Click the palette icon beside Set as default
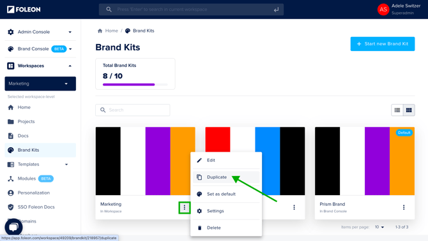428x241 pixels. tap(199, 194)
